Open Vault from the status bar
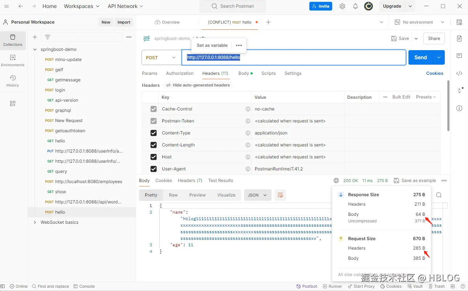This screenshot has height=291, width=468. point(415,286)
